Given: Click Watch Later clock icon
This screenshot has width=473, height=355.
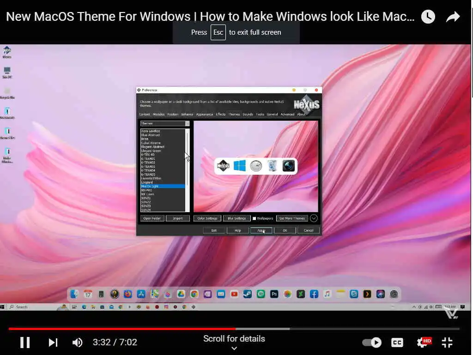Looking at the screenshot, I should pyautogui.click(x=428, y=17).
